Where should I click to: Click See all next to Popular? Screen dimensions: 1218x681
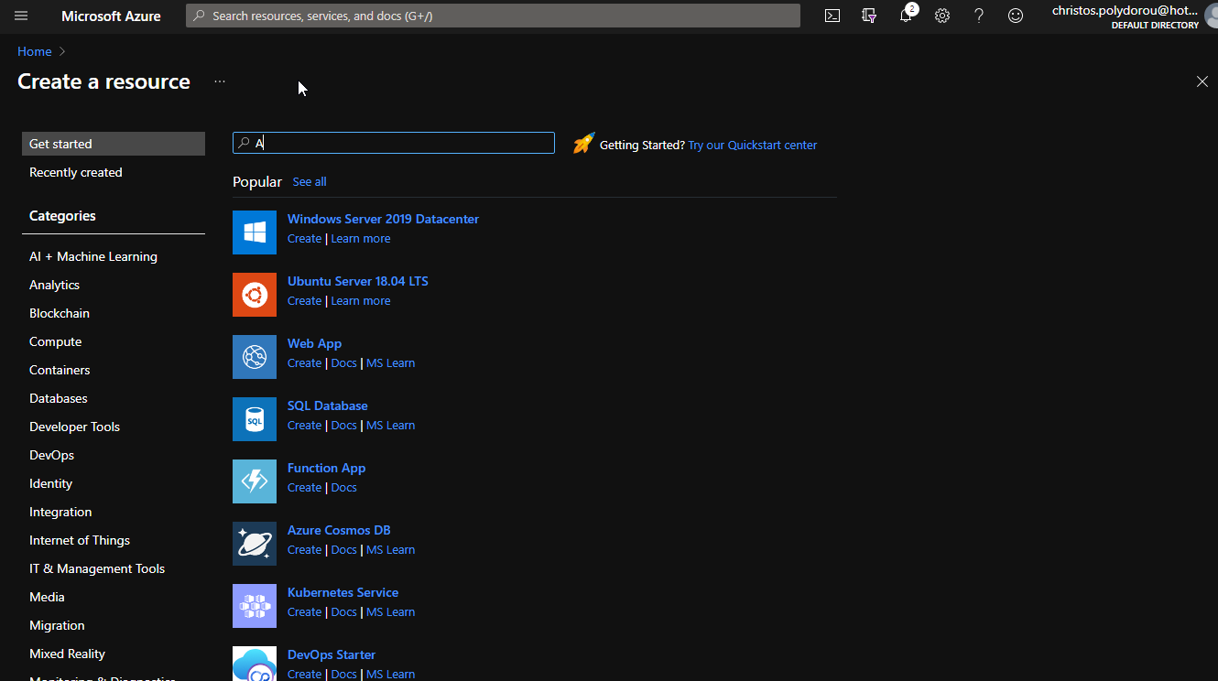310,182
